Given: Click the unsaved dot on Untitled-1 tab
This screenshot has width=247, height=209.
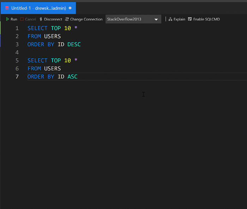Looking at the screenshot, I should click(70, 8).
